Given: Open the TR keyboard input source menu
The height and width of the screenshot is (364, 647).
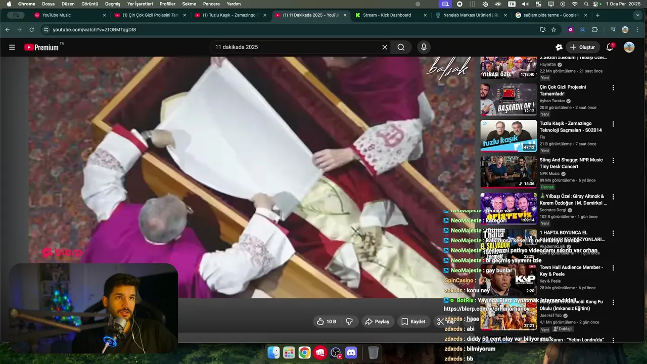Looking at the screenshot, I should (x=512, y=4).
